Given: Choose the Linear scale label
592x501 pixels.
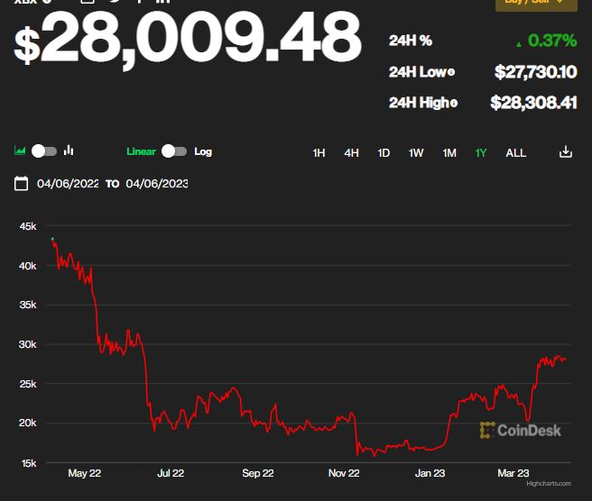Looking at the screenshot, I should pyautogui.click(x=141, y=151).
